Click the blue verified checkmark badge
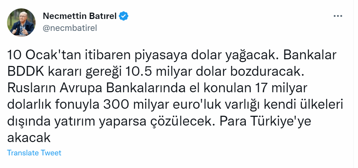Viewport: 358px width, 168px height. tap(124, 16)
